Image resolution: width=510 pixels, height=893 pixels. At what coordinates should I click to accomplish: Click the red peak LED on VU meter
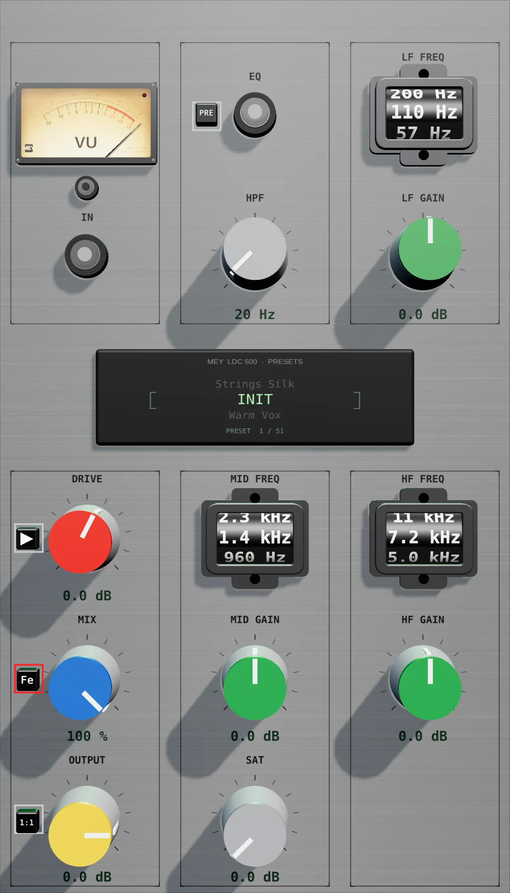pos(144,95)
